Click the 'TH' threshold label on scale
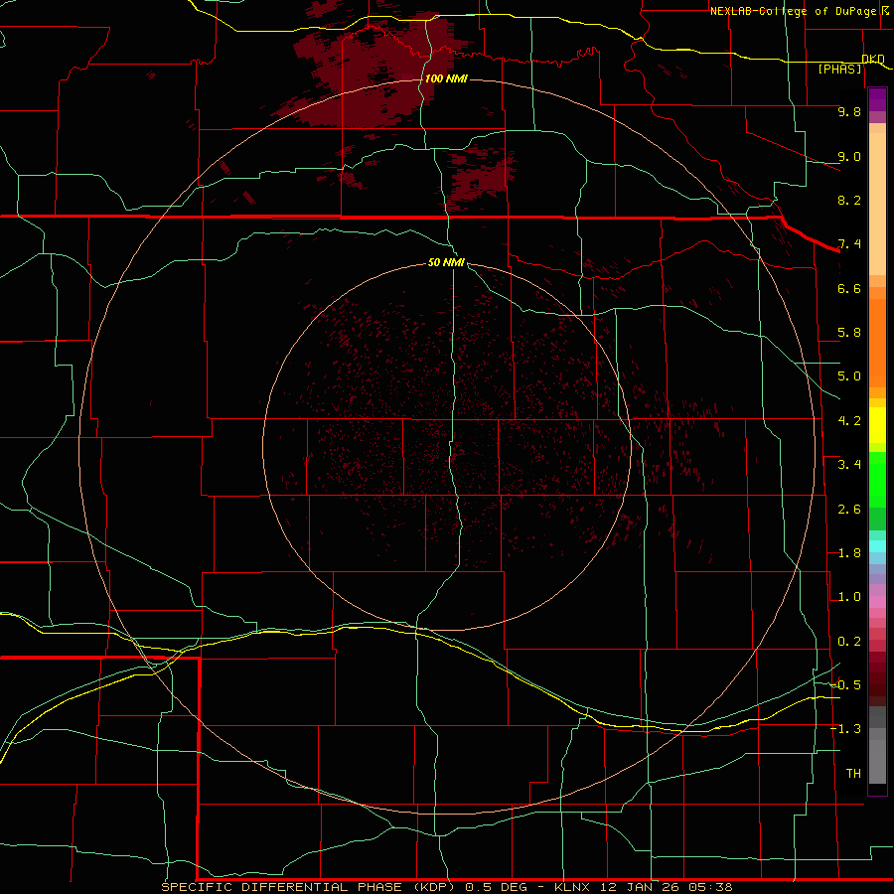The width and height of the screenshot is (894, 894). (x=853, y=774)
